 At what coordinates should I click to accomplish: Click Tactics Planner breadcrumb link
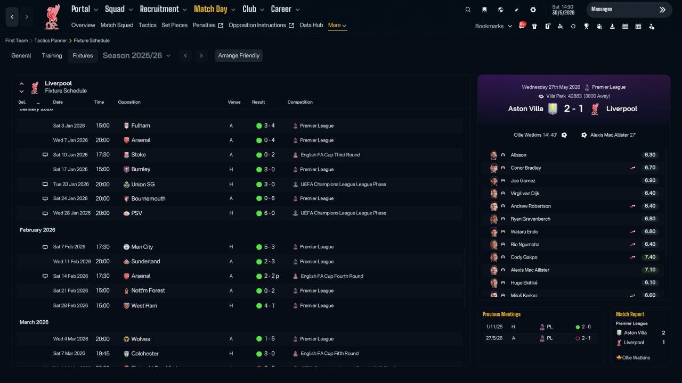[51, 40]
